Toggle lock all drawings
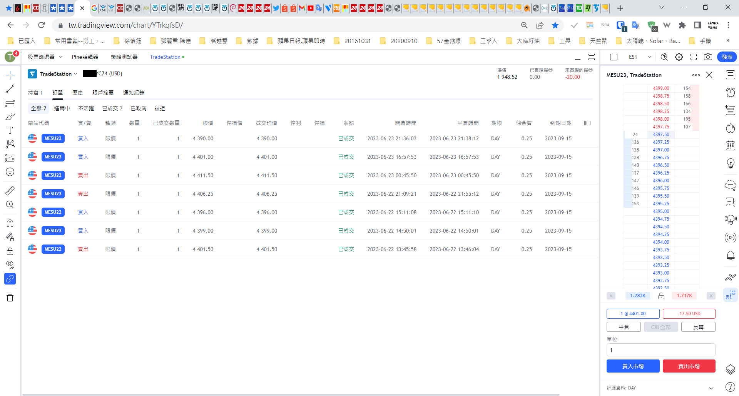The height and width of the screenshot is (396, 739). pos(10,251)
